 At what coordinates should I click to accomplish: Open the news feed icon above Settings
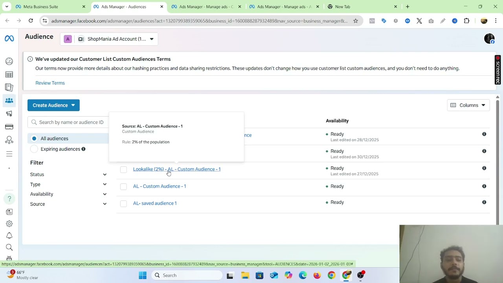click(x=9, y=212)
